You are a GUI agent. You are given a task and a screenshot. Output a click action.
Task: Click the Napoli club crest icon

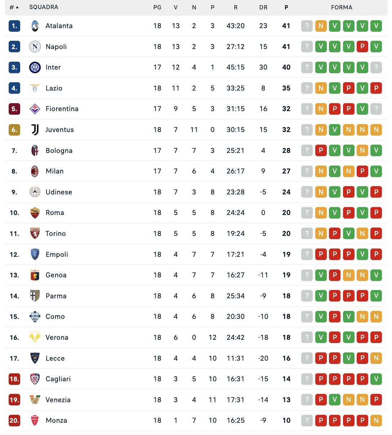coord(35,47)
